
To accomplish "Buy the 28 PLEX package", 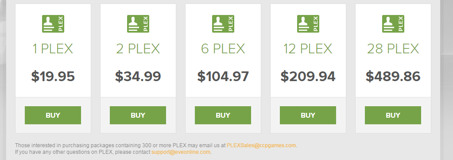I will (393, 115).
